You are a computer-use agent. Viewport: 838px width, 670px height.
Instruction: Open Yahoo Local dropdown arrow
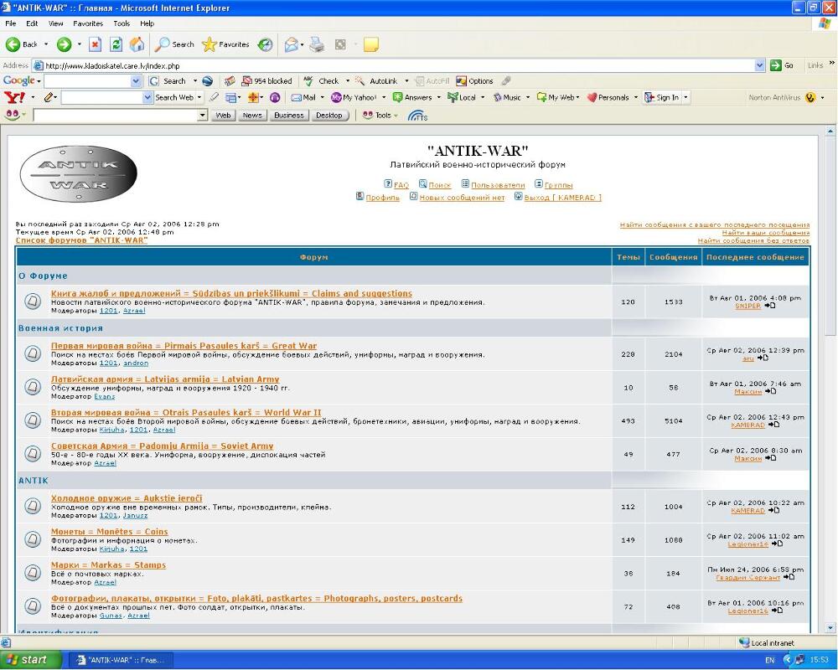pos(483,97)
